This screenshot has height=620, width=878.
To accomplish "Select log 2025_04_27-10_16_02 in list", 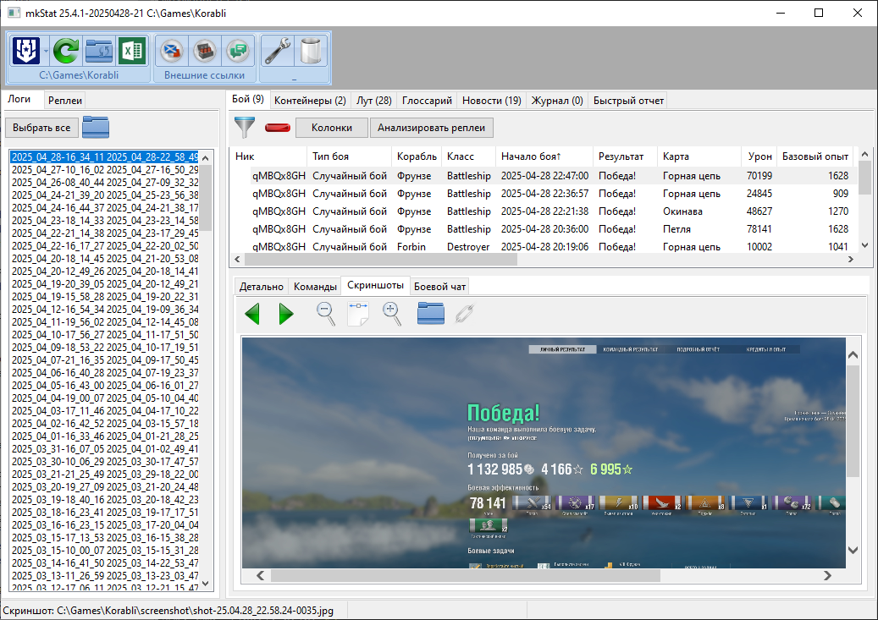I will (x=105, y=169).
